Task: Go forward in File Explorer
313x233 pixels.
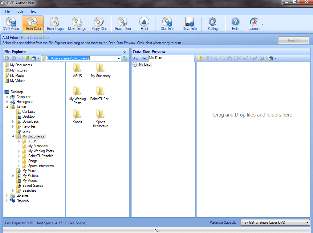Action: (x=14, y=58)
